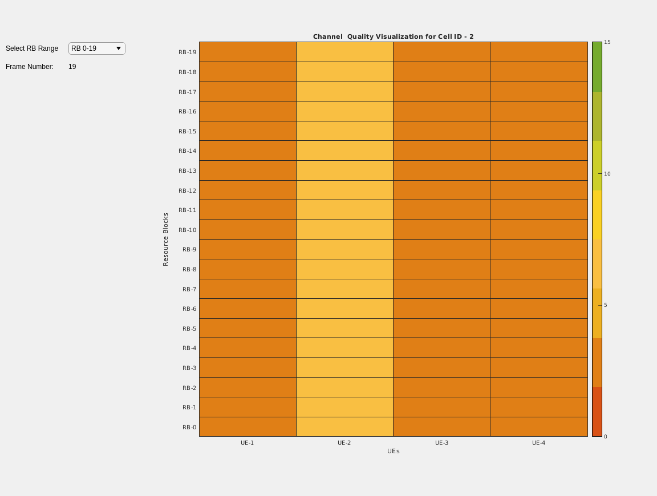657x496 pixels.
Task: Select heatmap cell UE-4 at RB-19
Action: (539, 52)
